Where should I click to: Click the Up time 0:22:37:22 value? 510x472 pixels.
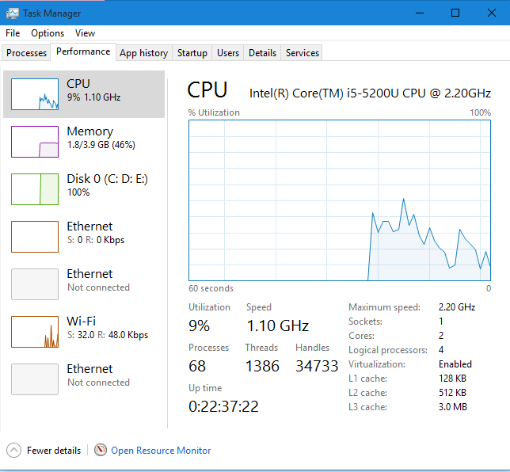click(x=223, y=406)
